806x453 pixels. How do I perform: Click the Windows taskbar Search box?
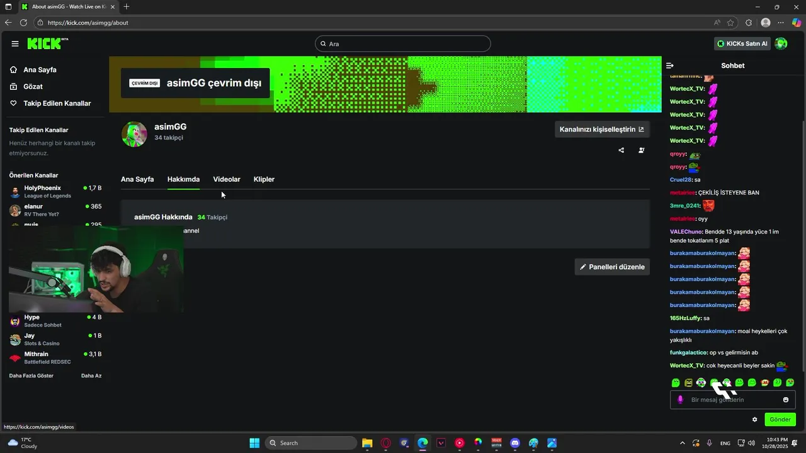(x=311, y=443)
